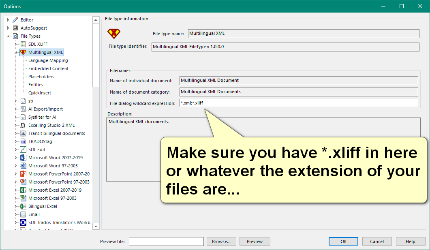
Task: Click the Excelling Studio 2 XML icon
Action: point(24,125)
